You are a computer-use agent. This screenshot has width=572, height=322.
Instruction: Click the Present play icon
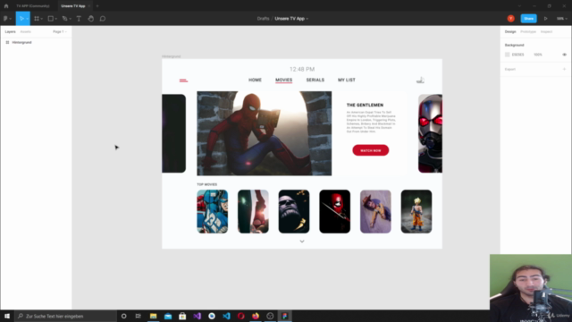[x=546, y=19]
